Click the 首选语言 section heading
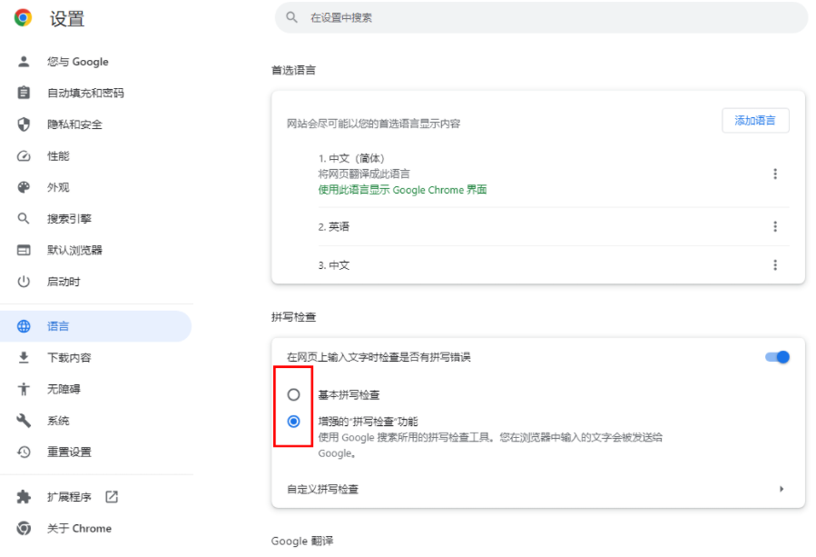The image size is (816, 557). pos(293,70)
